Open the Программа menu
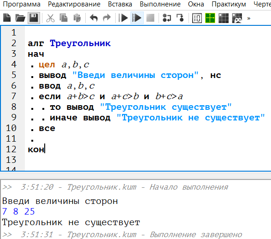This screenshot has width=271, height=239. [x=22, y=4]
